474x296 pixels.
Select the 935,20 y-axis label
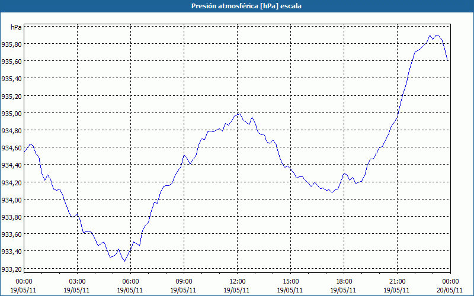(x=11, y=96)
